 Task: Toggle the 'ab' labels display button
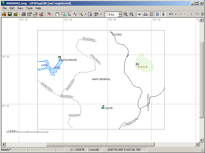click(140, 14)
